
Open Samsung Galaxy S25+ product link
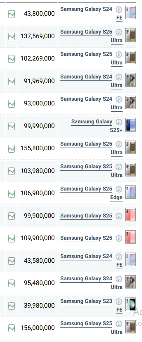point(97,126)
